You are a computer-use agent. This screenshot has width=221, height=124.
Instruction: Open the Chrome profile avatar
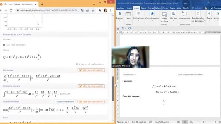click(x=105, y=10)
